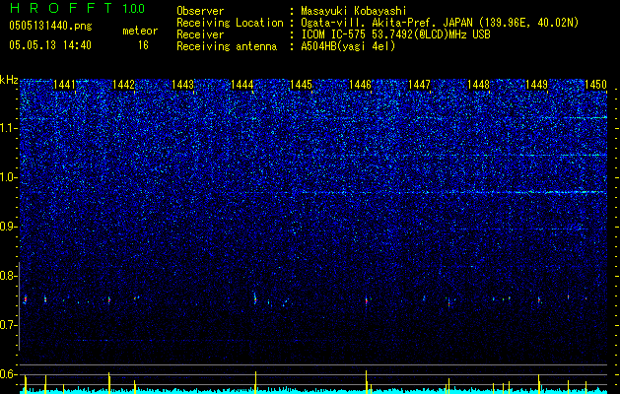Click the HROFFT 1.0.0 title text
Image resolution: width=620 pixels, height=394 pixels.
(x=78, y=8)
